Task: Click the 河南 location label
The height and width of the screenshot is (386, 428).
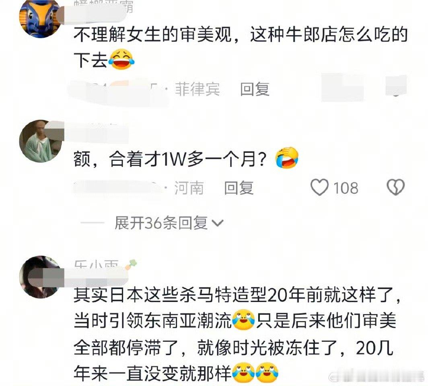Action: point(189,188)
